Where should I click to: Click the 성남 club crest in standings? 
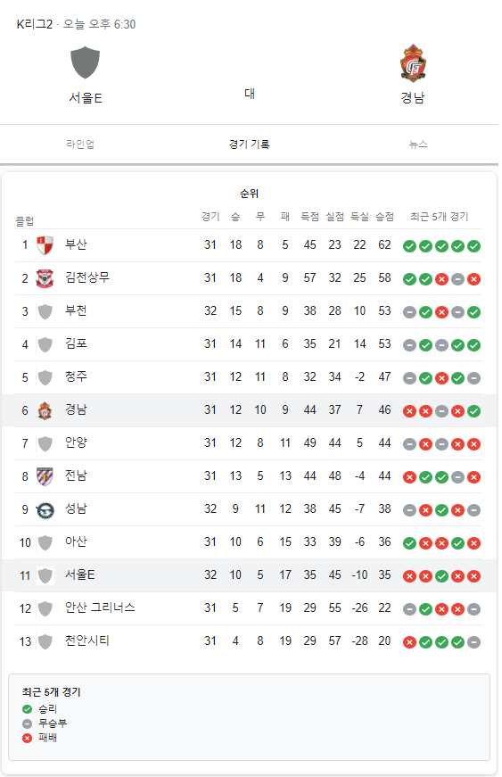tap(45, 510)
